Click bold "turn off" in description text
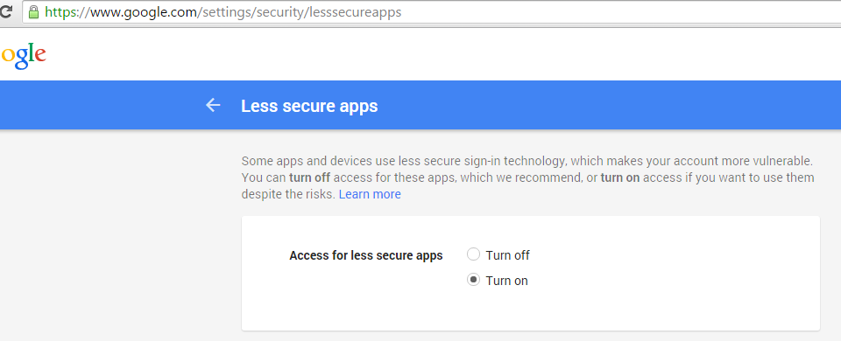 click(309, 177)
